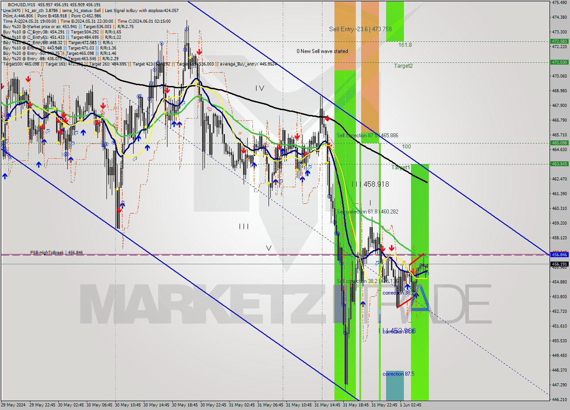The image size is (570, 410).
Task: Select '31 May 06:45' time label
Action: point(270,405)
